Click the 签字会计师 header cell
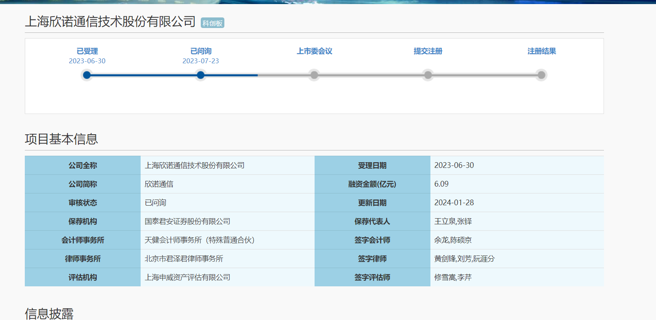The height and width of the screenshot is (320, 656). (x=372, y=240)
